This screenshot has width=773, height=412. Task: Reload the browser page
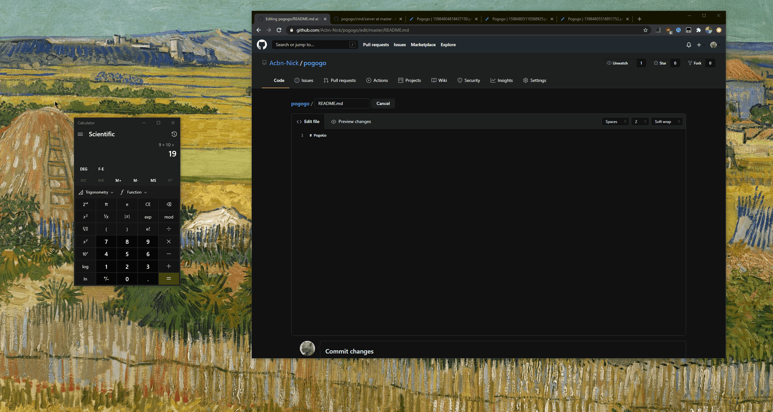coord(279,30)
